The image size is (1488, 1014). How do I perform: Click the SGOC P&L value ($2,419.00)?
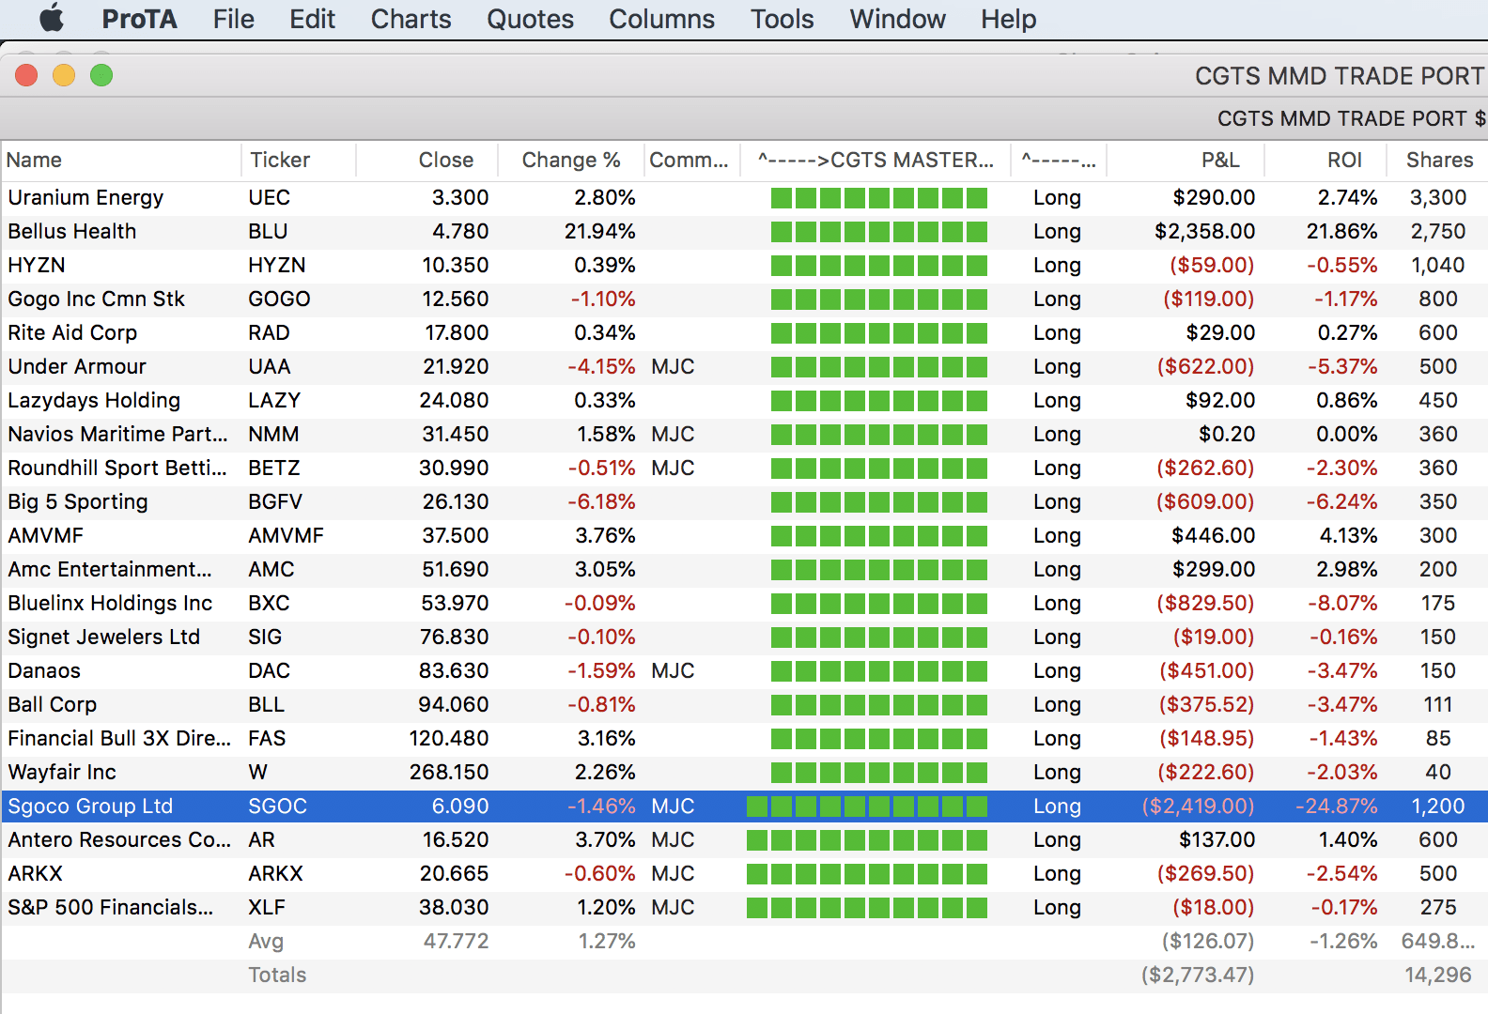pos(1198,806)
